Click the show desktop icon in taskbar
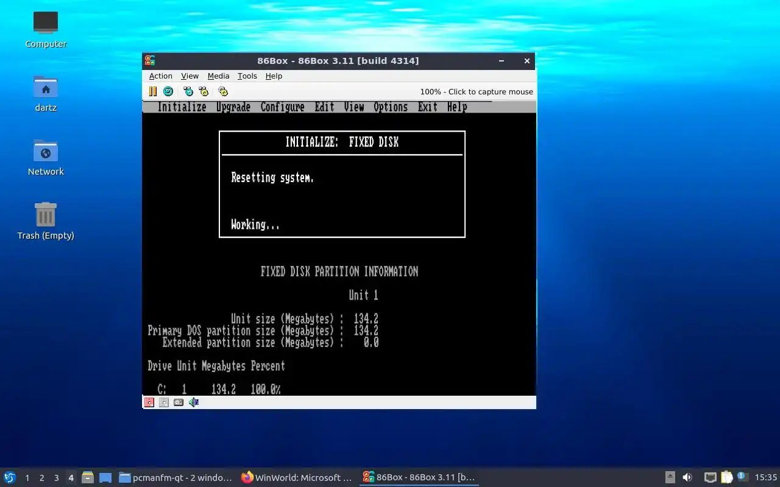 coord(105,477)
